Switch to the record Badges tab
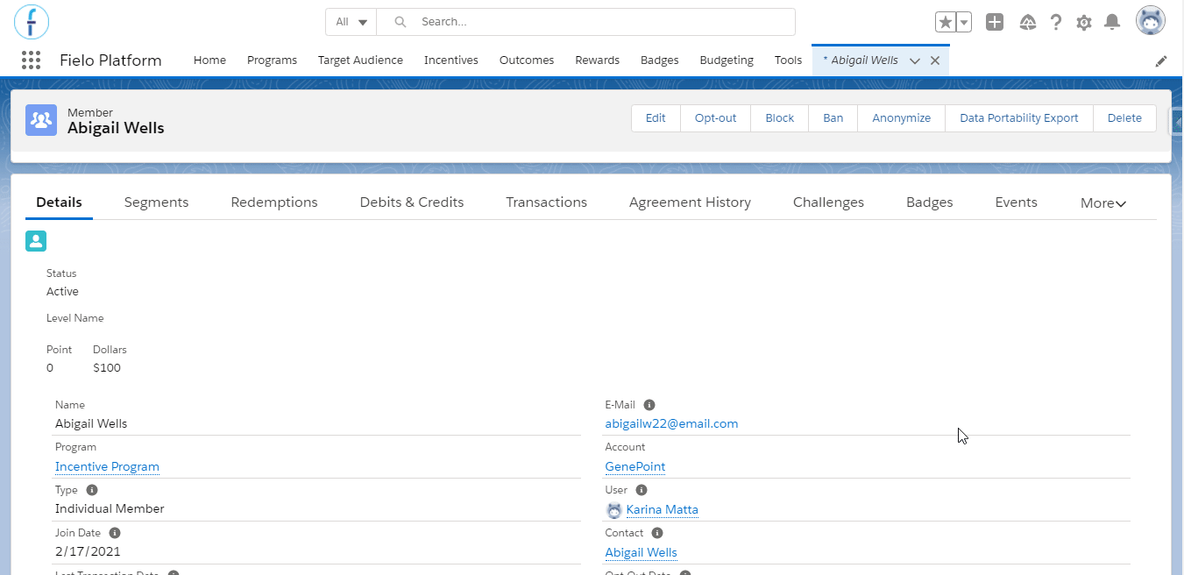This screenshot has height=575, width=1184. click(929, 202)
